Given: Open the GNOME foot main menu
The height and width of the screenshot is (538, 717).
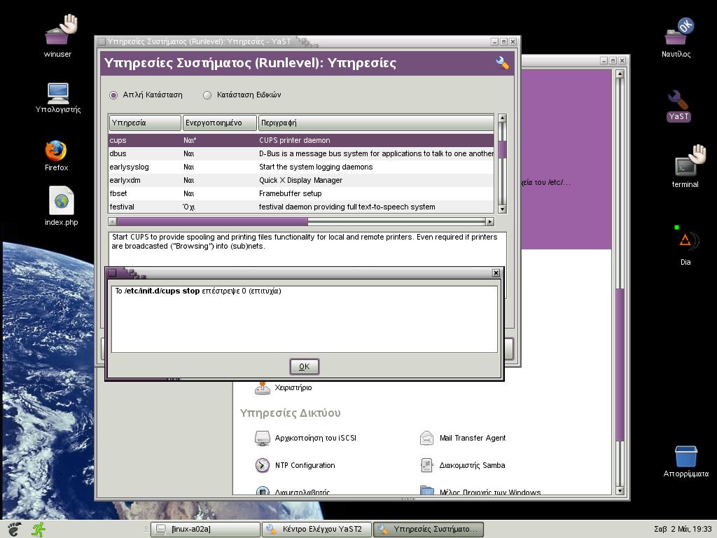Looking at the screenshot, I should point(14,530).
